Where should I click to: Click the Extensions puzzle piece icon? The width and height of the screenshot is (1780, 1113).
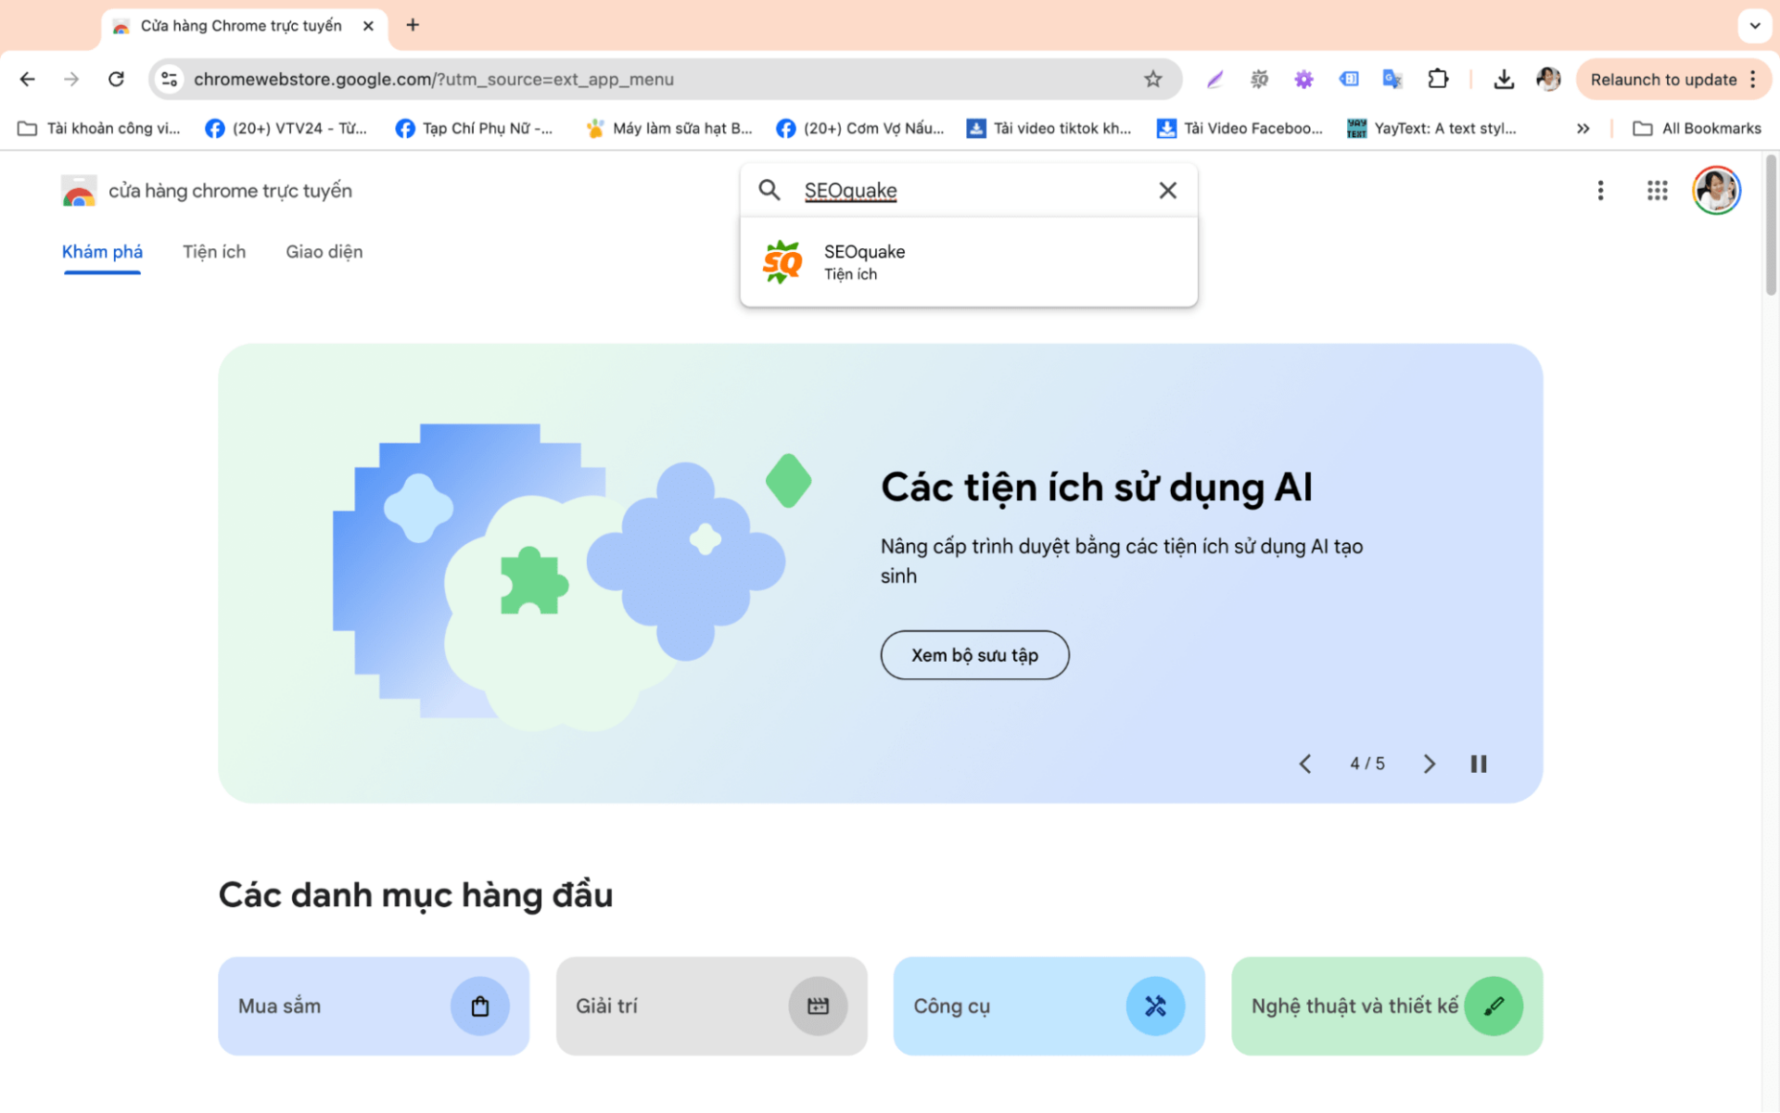[x=1438, y=78]
